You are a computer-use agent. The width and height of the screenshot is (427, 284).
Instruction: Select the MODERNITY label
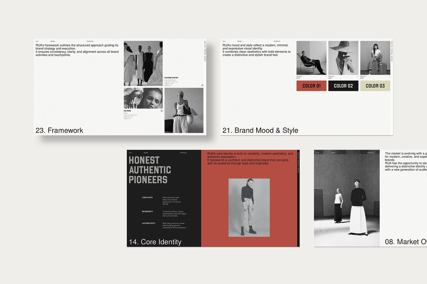click(x=147, y=211)
